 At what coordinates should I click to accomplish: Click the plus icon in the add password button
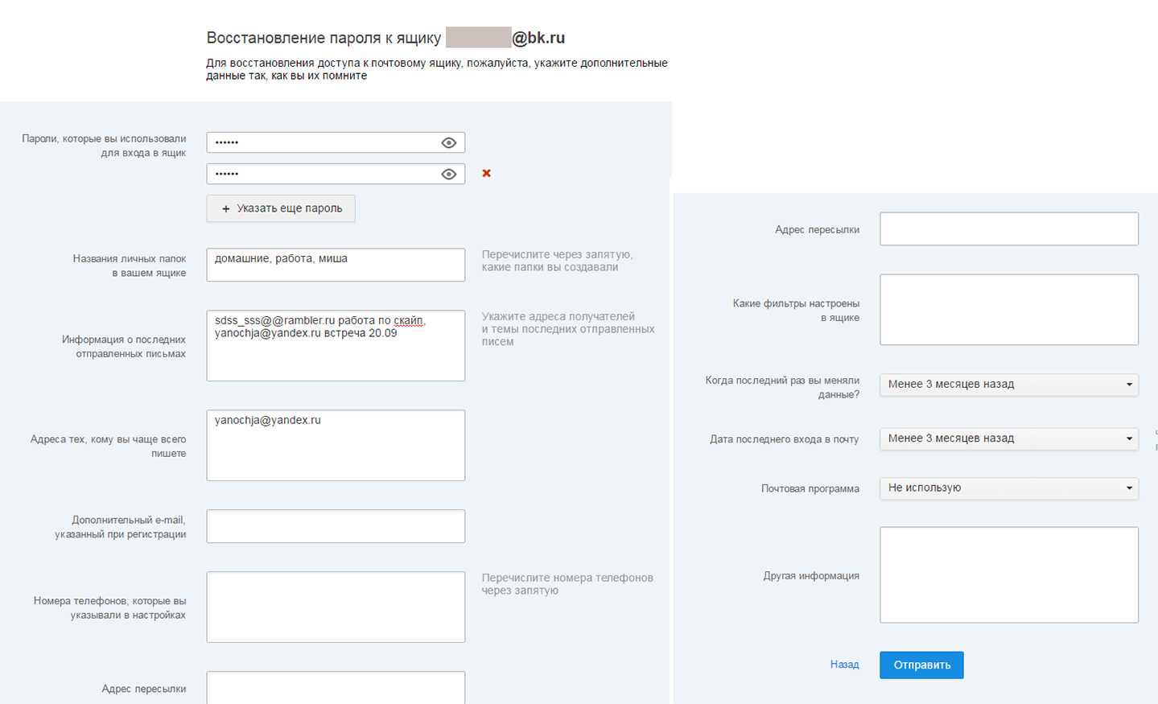(x=226, y=208)
